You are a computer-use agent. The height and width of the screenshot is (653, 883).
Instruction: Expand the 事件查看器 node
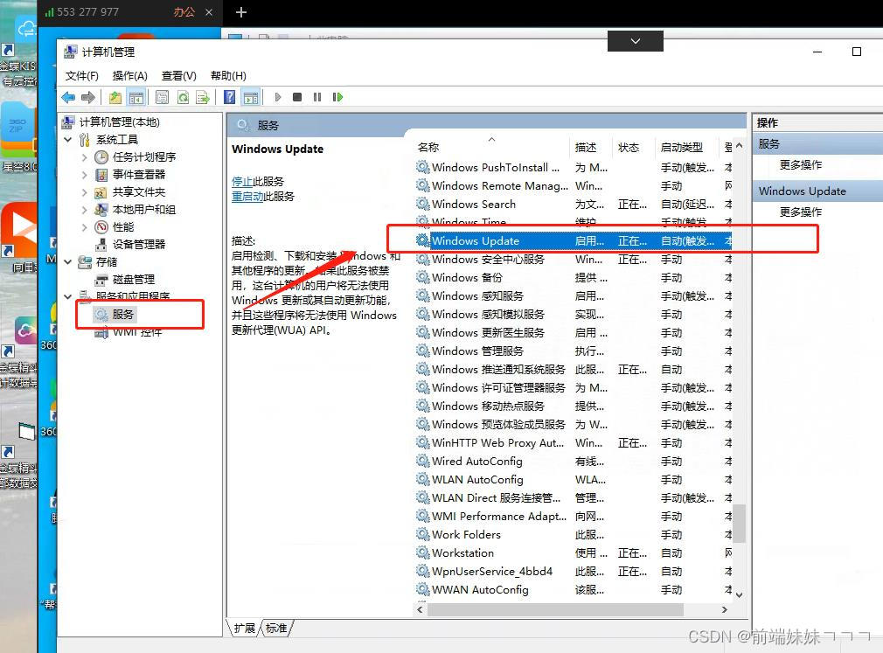coord(85,175)
